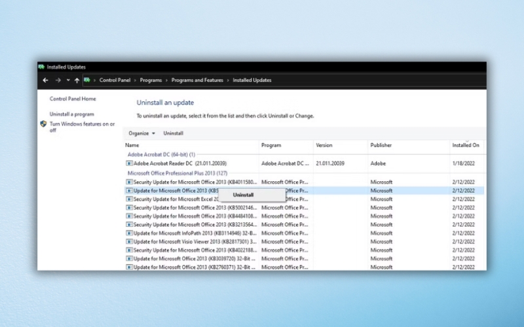The height and width of the screenshot is (327, 524).
Task: Select Security Update KB4011580 row
Action: tap(304, 182)
